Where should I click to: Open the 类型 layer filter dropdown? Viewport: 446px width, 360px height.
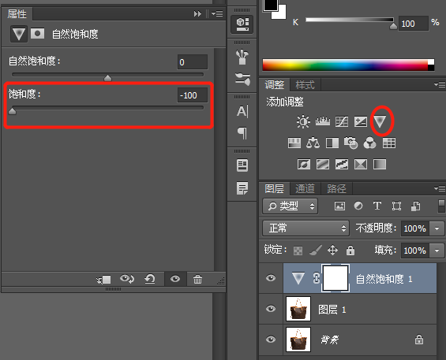tap(290, 206)
